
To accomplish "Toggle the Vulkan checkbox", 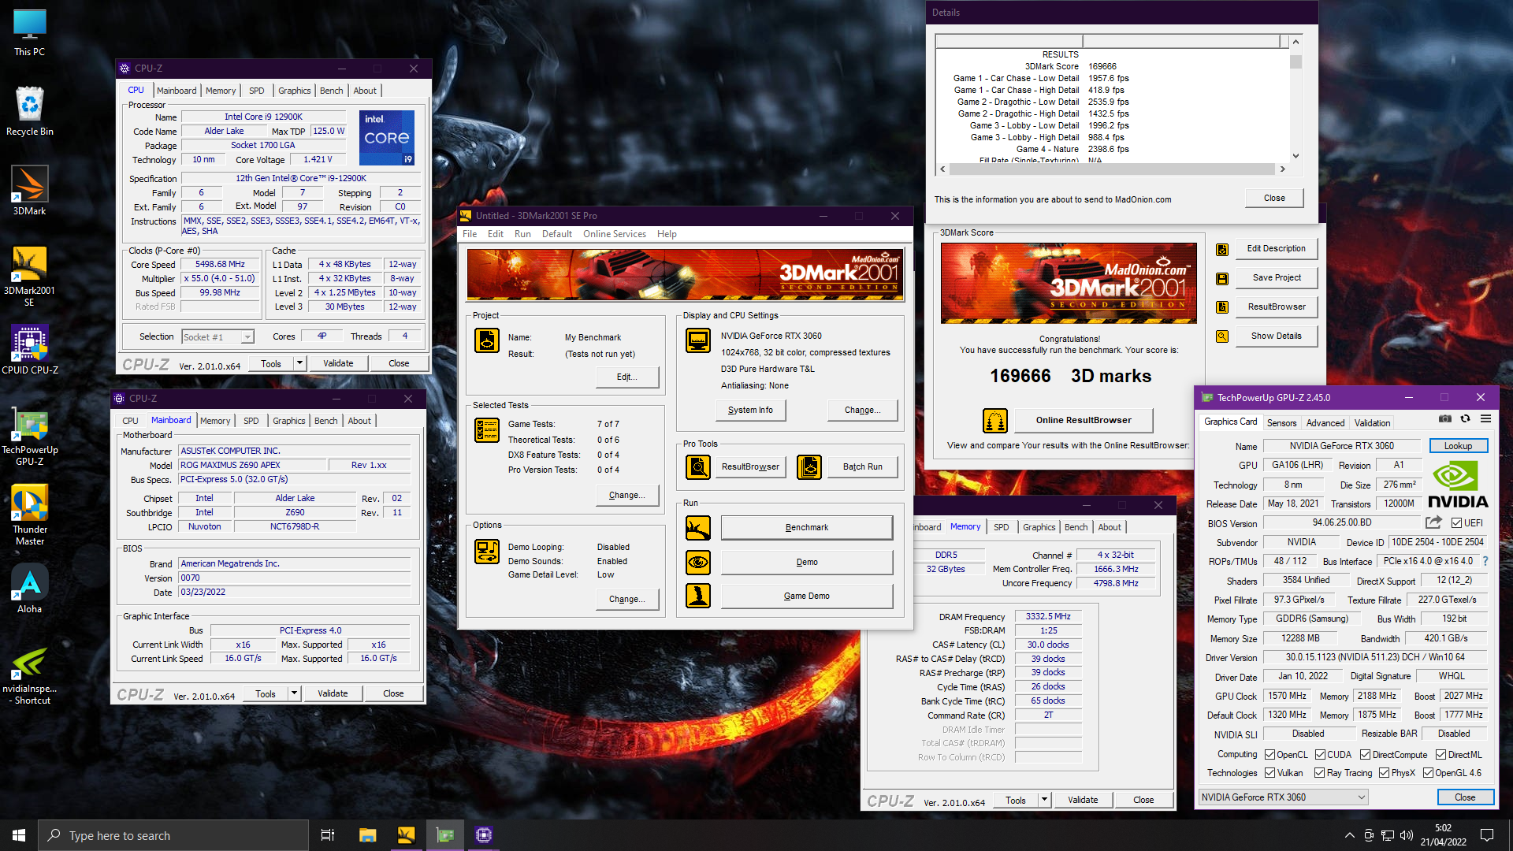I will (x=1270, y=773).
